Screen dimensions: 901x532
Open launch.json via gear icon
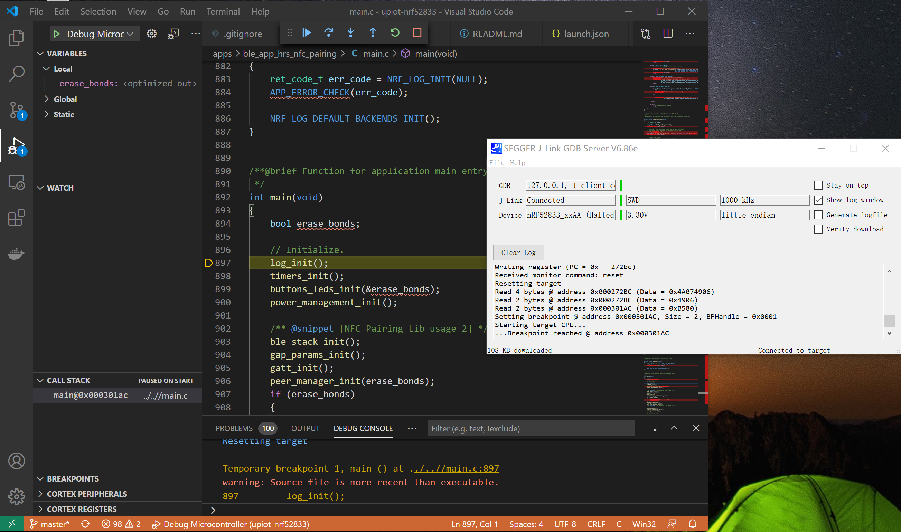(151, 34)
